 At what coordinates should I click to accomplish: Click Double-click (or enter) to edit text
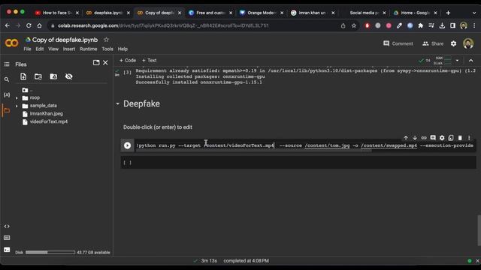(x=158, y=127)
